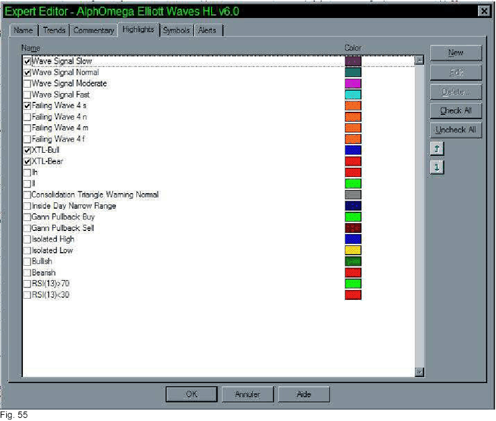This screenshot has width=496, height=421.
Task: Open help with the Aide button
Action: coord(304,394)
